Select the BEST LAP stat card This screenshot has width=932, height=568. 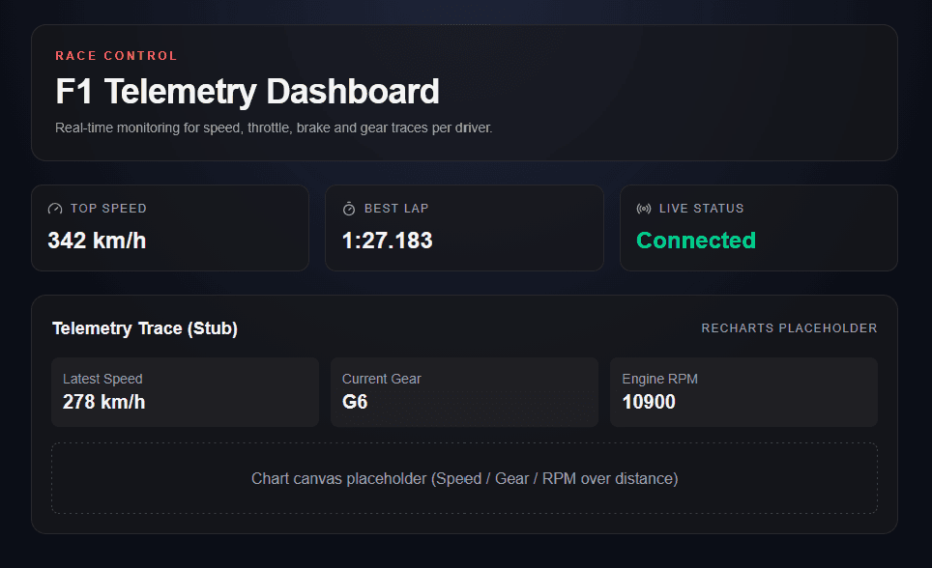coord(464,228)
